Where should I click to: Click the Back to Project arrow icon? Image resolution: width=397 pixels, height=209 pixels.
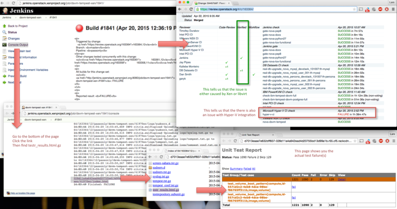[x=4, y=26]
